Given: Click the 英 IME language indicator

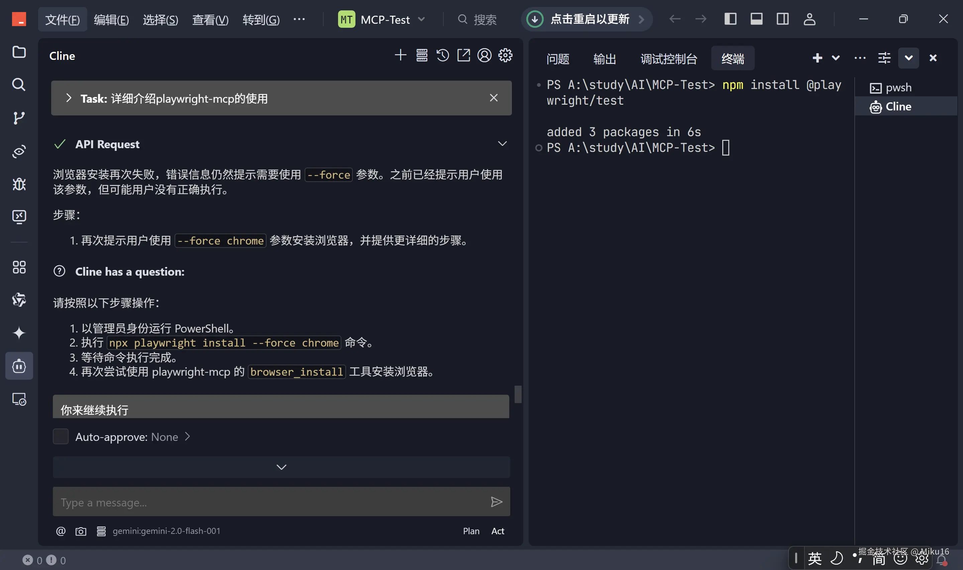Looking at the screenshot, I should click(x=815, y=559).
